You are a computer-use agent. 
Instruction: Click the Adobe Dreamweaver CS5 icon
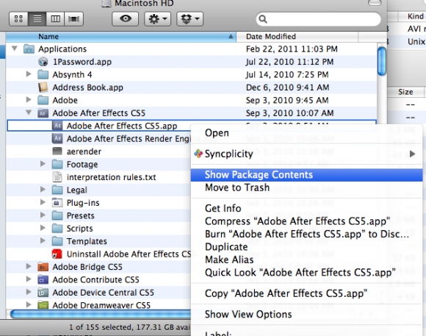pyautogui.click(x=43, y=305)
